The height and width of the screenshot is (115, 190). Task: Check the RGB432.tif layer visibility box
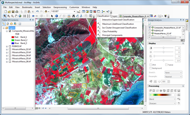10,46
